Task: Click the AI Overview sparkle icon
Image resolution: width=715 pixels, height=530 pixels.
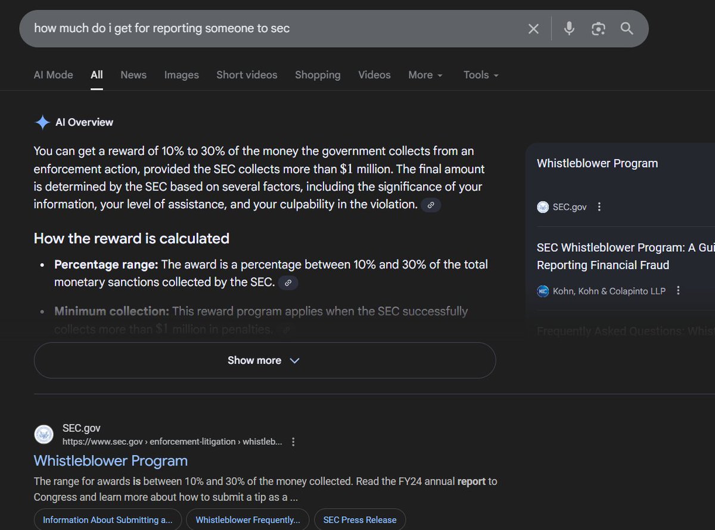Action: (42, 123)
